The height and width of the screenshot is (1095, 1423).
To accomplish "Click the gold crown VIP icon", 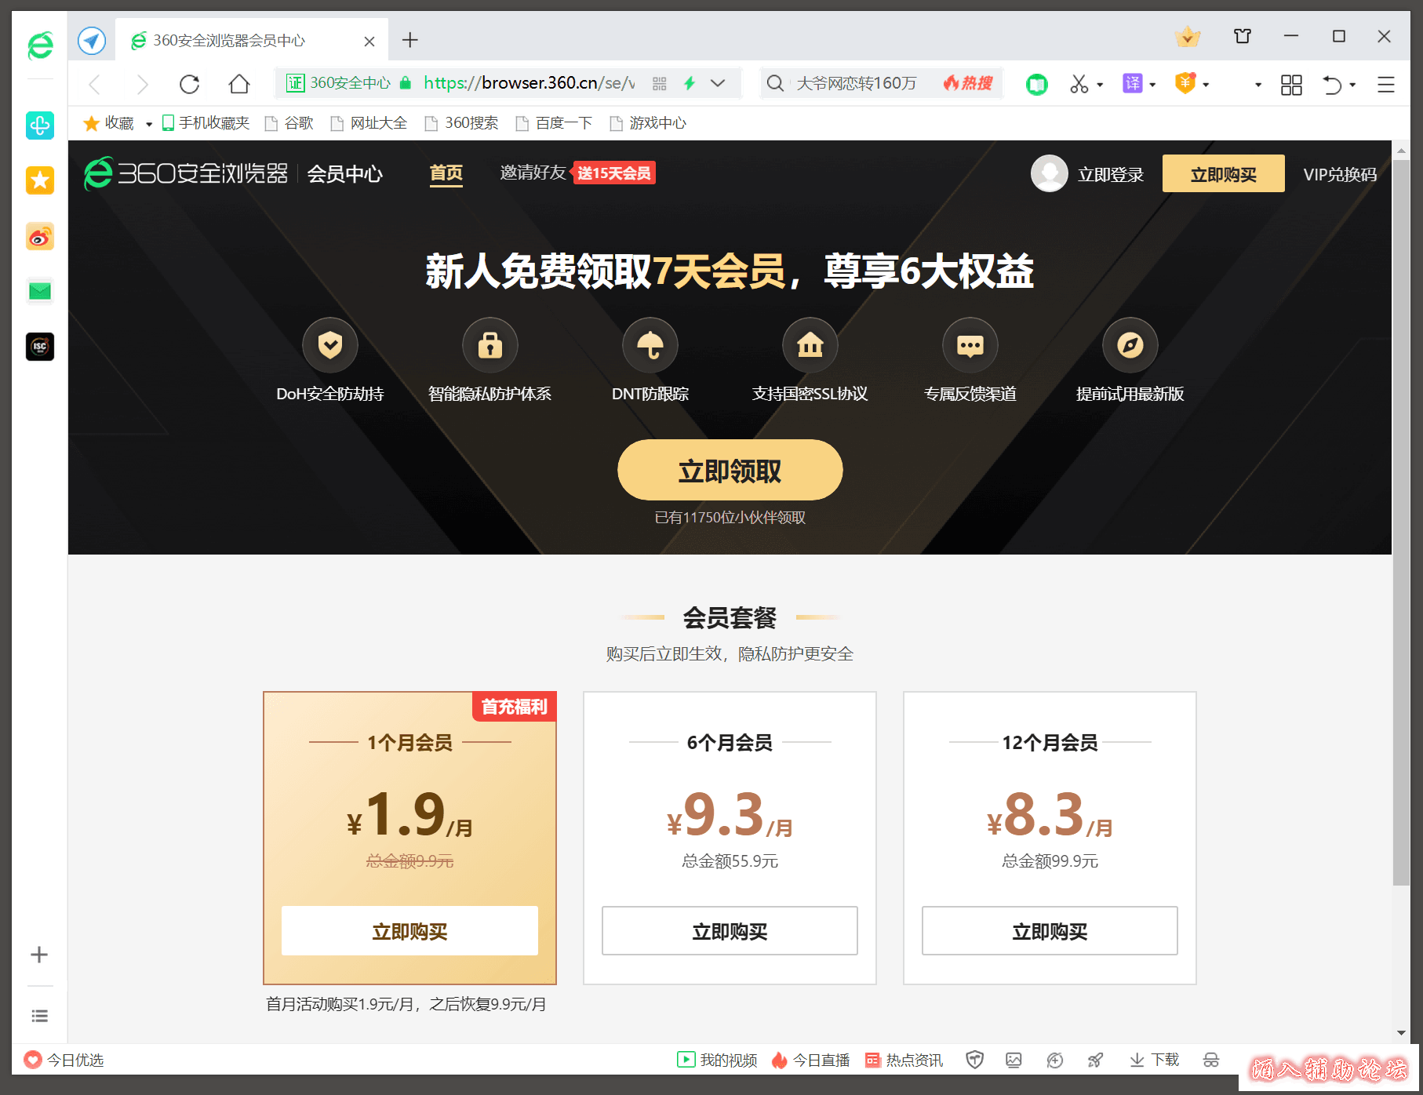I will click(1188, 36).
